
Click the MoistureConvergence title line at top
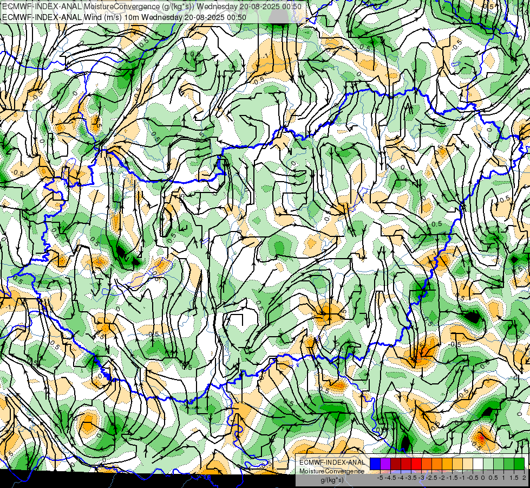point(152,6)
